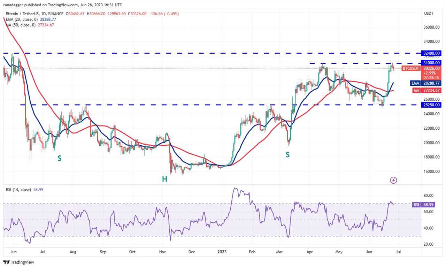Click the Nov label on time axis
The width and height of the screenshot is (446, 268).
[x=162, y=251]
